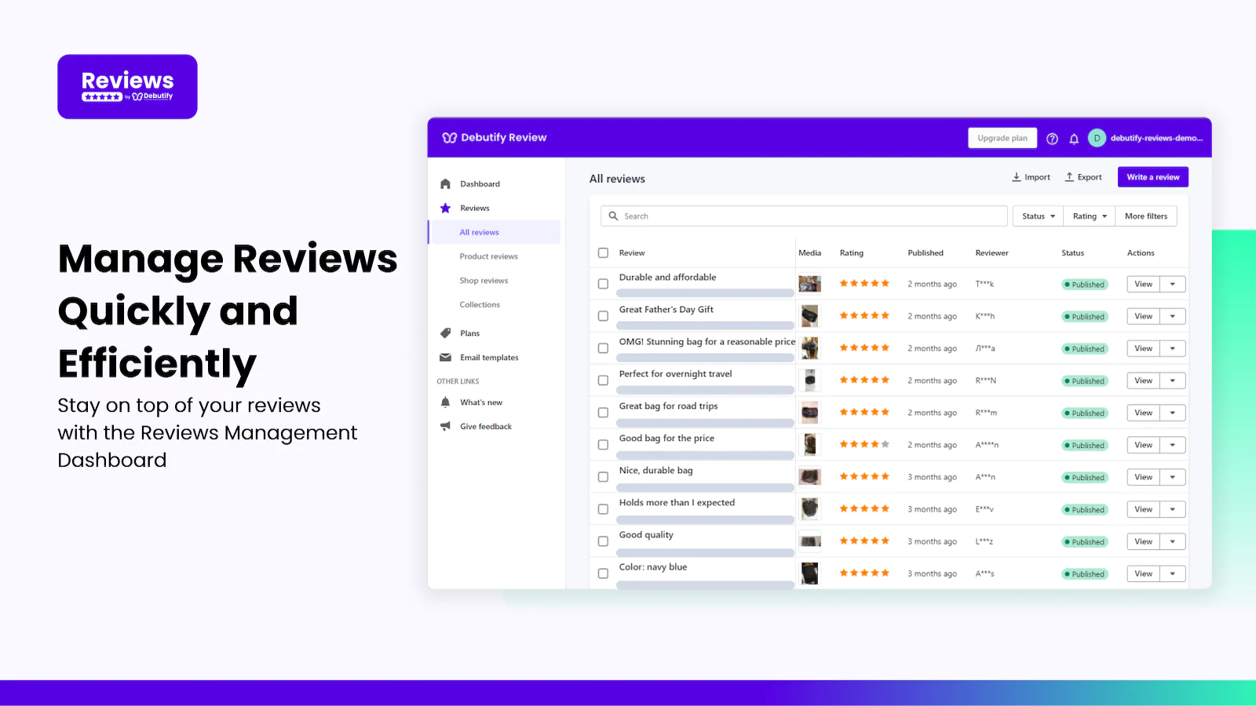Image resolution: width=1256 pixels, height=706 pixels.
Task: Check the Great Father's Day Gift review
Action: (x=603, y=316)
